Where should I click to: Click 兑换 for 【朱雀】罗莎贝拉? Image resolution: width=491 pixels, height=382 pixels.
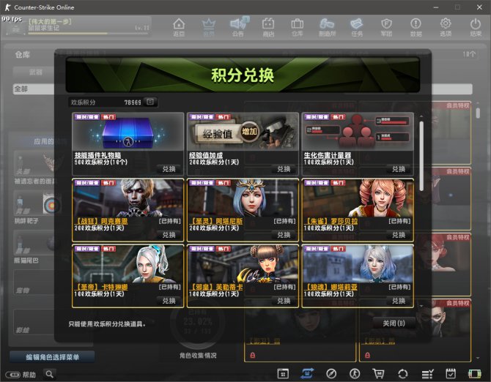399,235
